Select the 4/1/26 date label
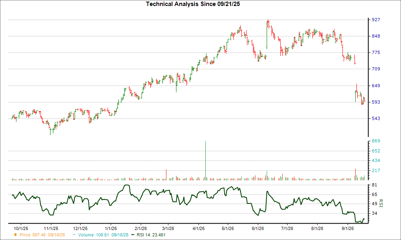Viewport: 401px width, 240px height. (198, 228)
